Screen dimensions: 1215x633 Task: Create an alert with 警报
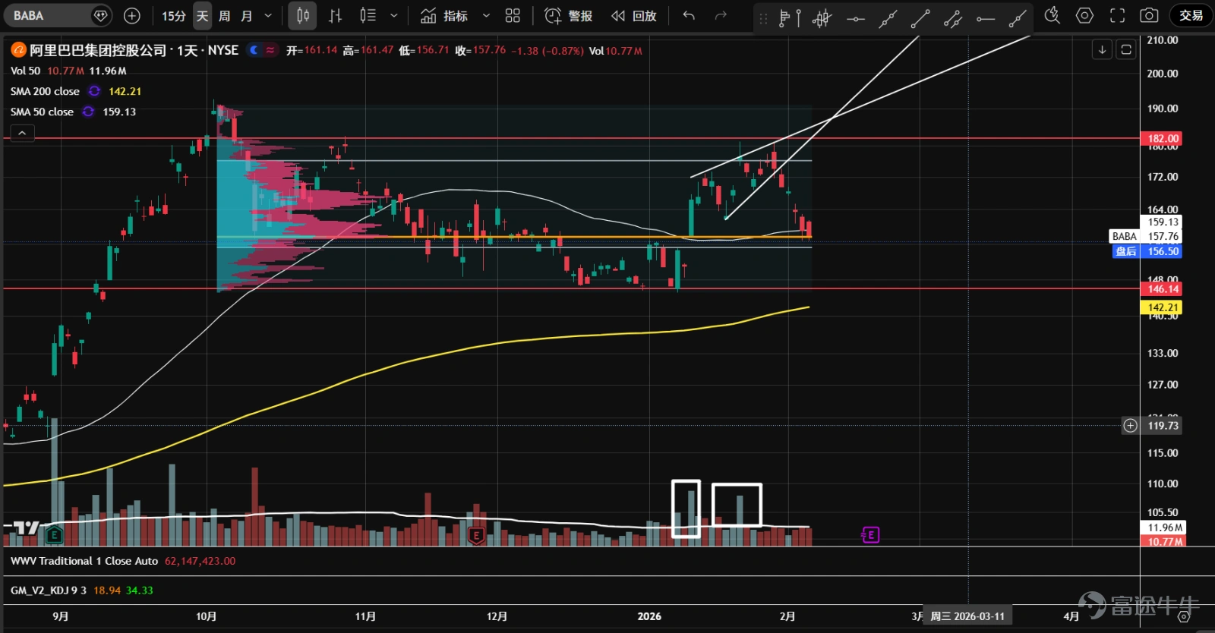coord(568,15)
